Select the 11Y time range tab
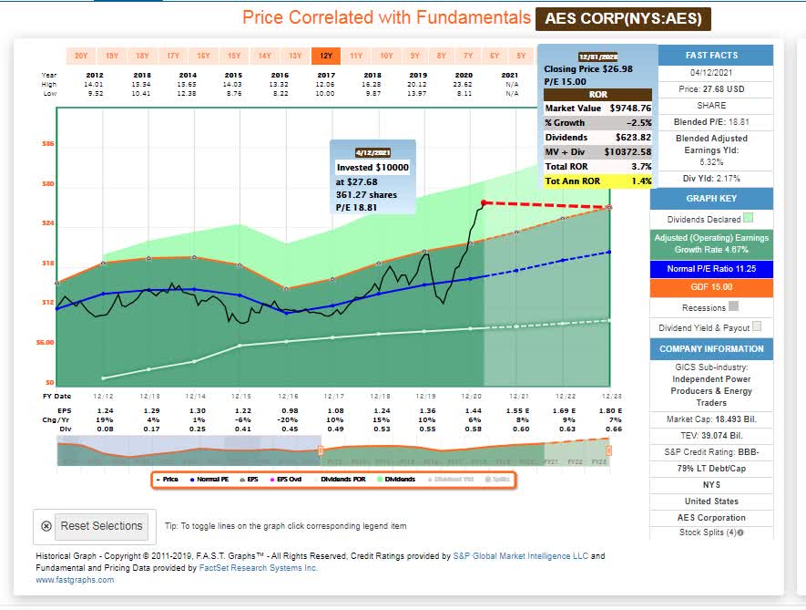This screenshot has width=806, height=610. [356, 57]
